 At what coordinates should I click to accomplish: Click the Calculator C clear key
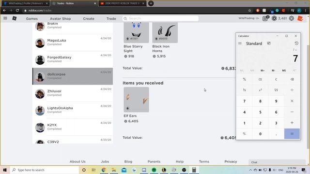[x=276, y=79]
